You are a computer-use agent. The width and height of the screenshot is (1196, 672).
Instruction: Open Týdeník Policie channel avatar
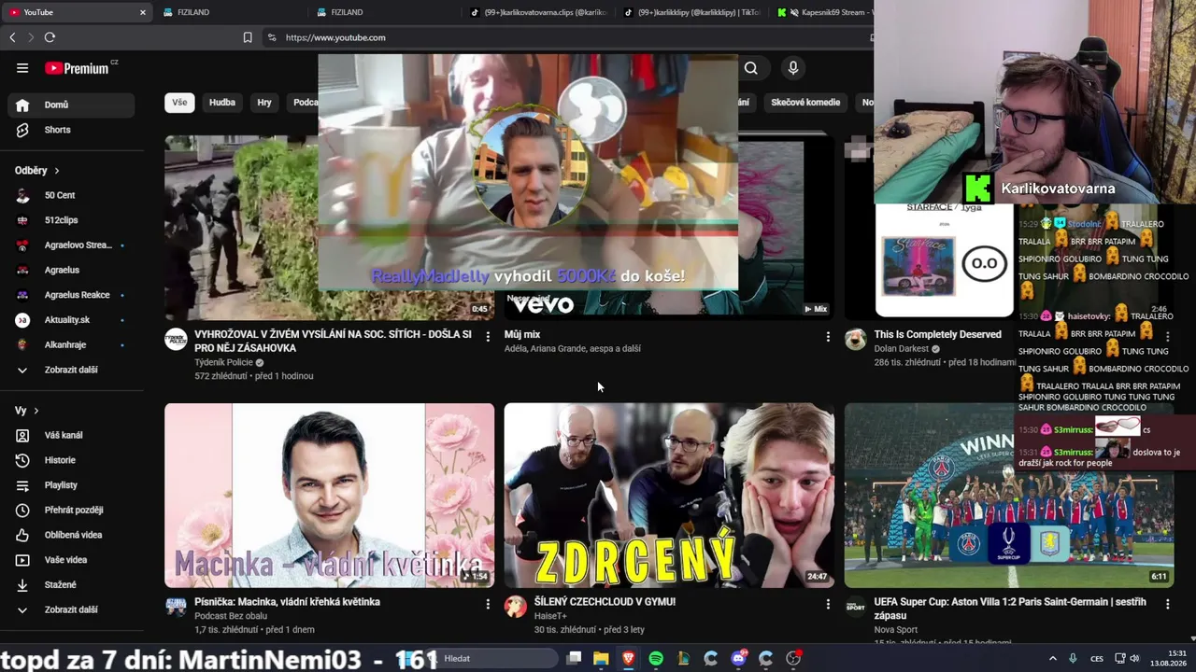pos(176,340)
